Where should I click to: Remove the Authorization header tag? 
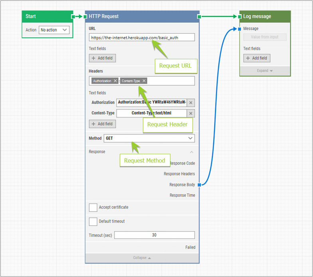coord(115,81)
